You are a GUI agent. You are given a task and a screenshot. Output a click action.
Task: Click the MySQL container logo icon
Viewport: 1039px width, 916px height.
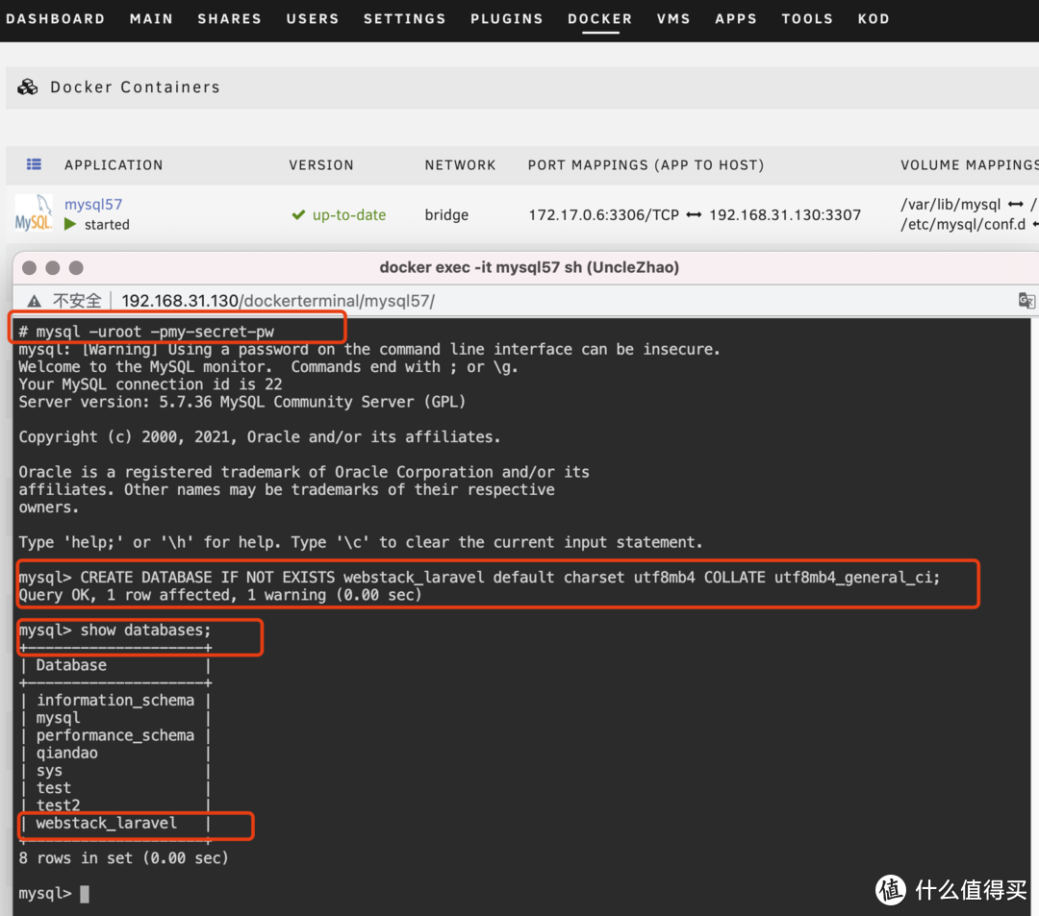coord(33,213)
